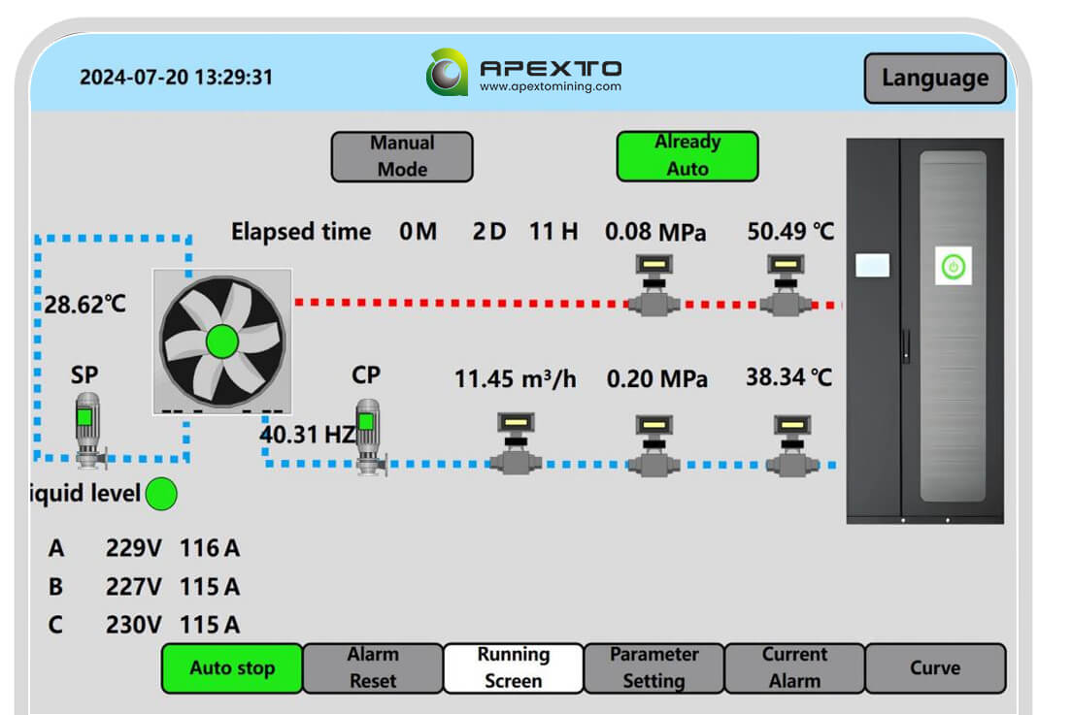The width and height of the screenshot is (1072, 715).
Task: Click the 50.49°C temperature sensor icon
Action: pos(787,281)
